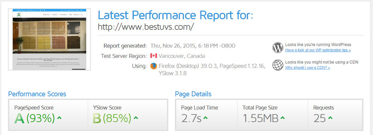Open the 'Why should I use a CDN?' link
The image size is (373, 135).
307,68
